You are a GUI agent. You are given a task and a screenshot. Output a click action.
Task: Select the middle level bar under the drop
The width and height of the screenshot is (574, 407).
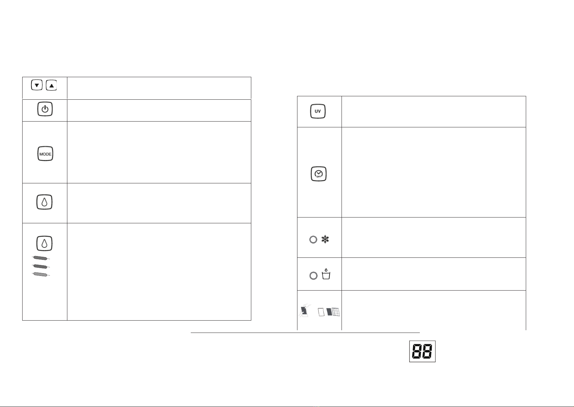point(41,266)
